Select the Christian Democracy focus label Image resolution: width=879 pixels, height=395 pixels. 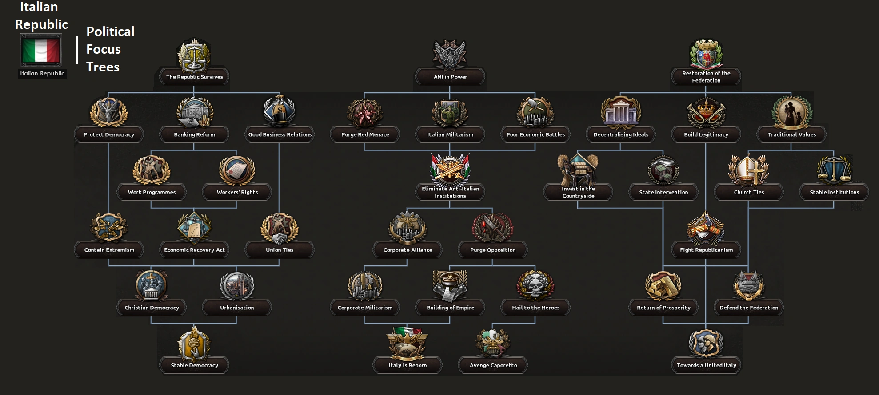click(152, 308)
